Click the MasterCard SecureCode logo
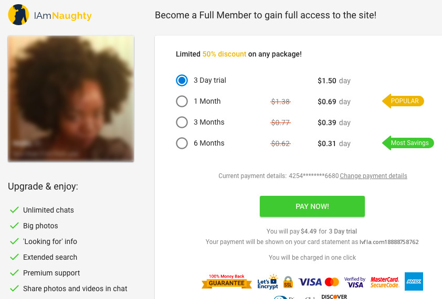442x299 pixels. 385,282
